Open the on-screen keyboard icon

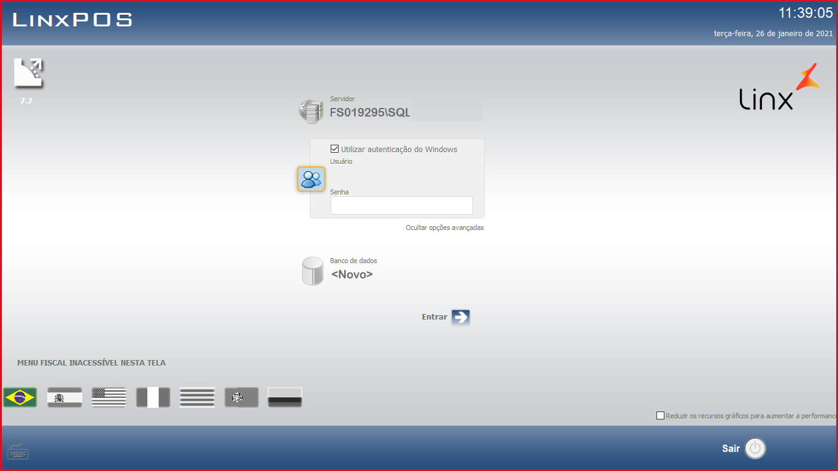click(18, 451)
